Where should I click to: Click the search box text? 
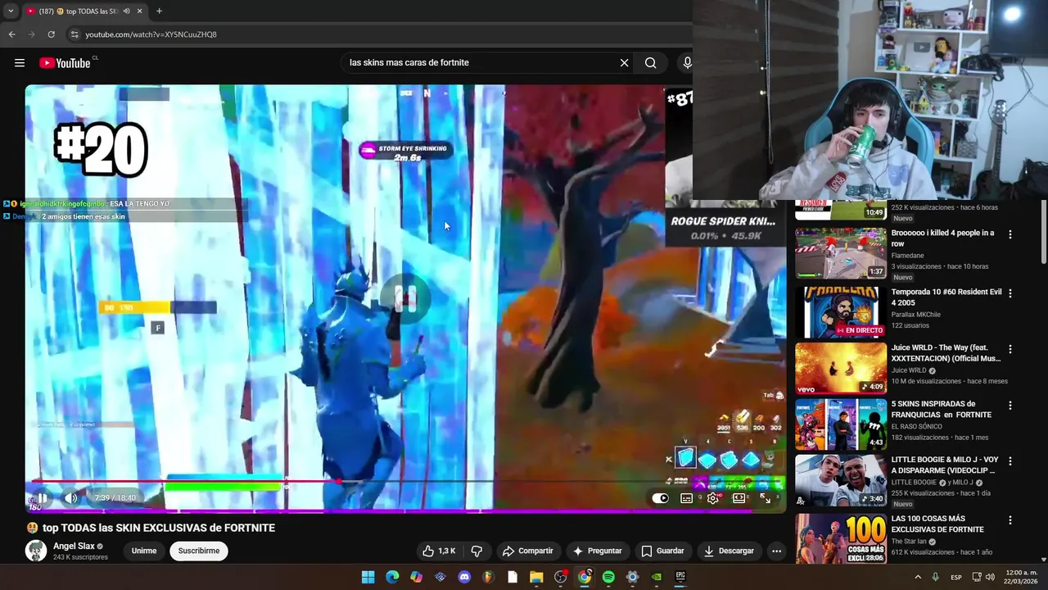(409, 62)
